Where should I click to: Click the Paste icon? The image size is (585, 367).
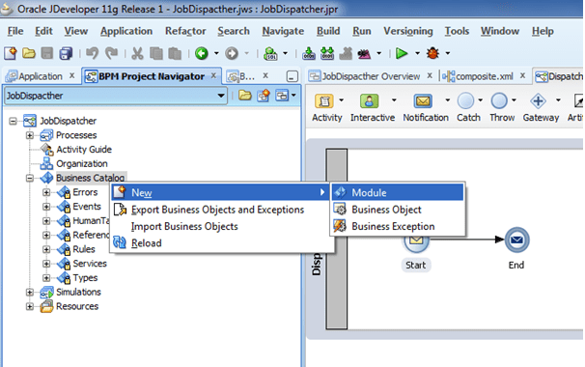click(175, 53)
